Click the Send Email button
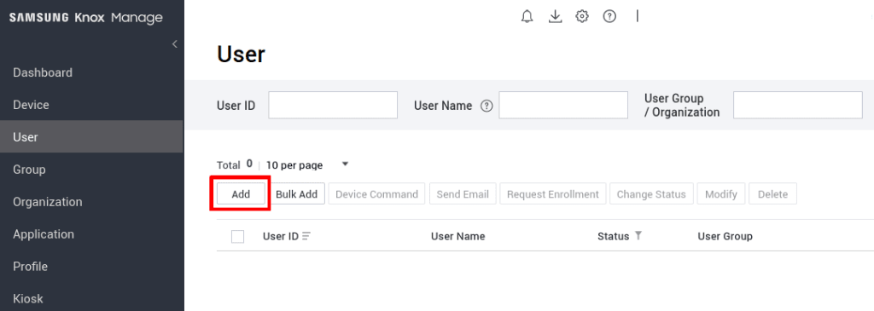The width and height of the screenshot is (874, 311). [463, 194]
